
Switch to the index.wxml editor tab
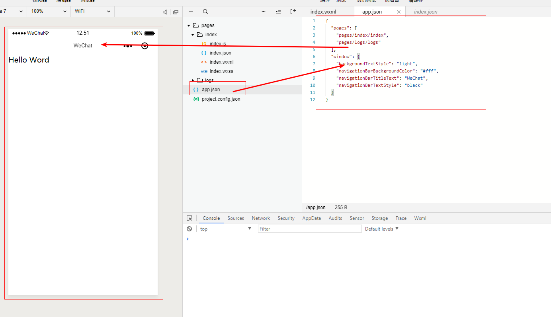(323, 12)
